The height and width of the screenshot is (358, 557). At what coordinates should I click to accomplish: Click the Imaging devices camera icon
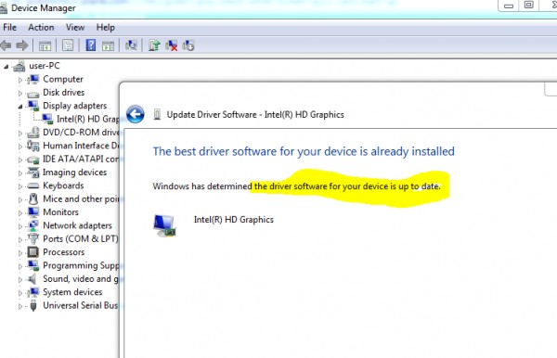point(33,173)
